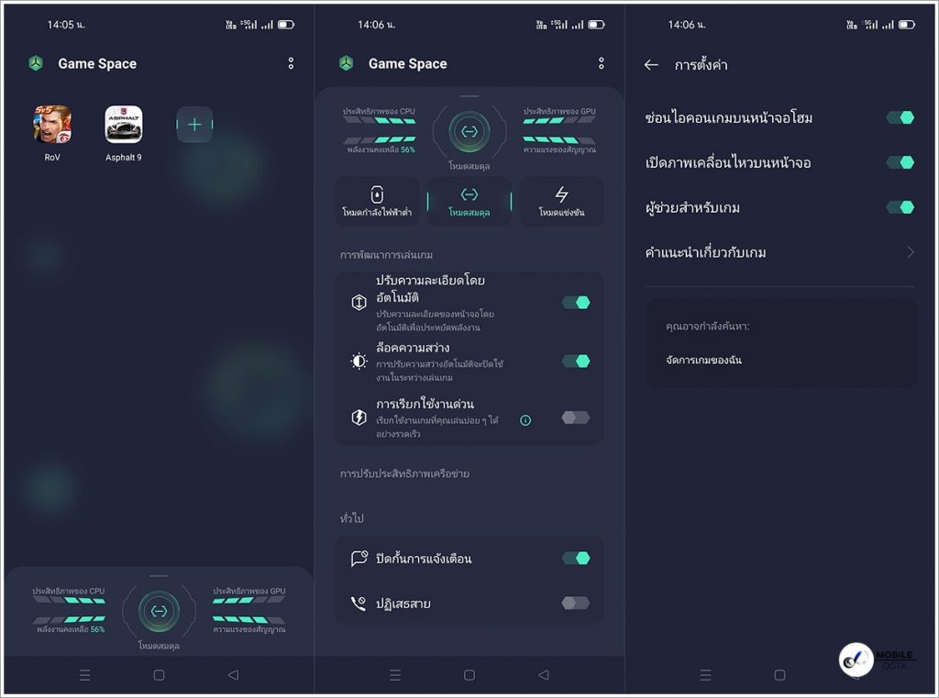This screenshot has width=939, height=698.
Task: Open จัดการเกมของฉัน link
Action: click(704, 360)
